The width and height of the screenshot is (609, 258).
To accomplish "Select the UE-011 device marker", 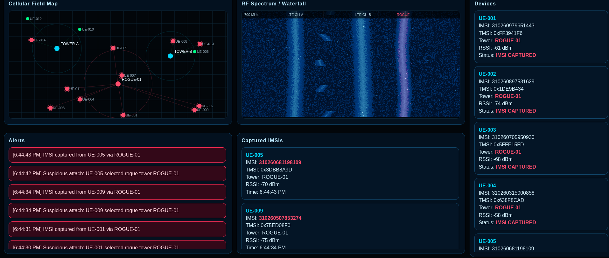I will (67, 89).
